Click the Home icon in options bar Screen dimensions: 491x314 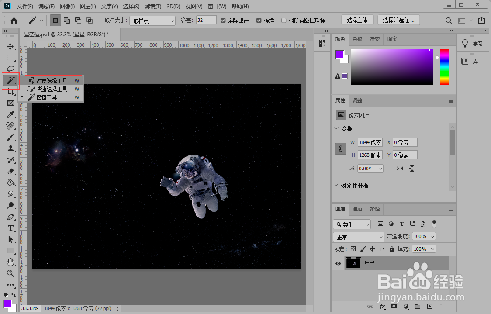point(14,21)
